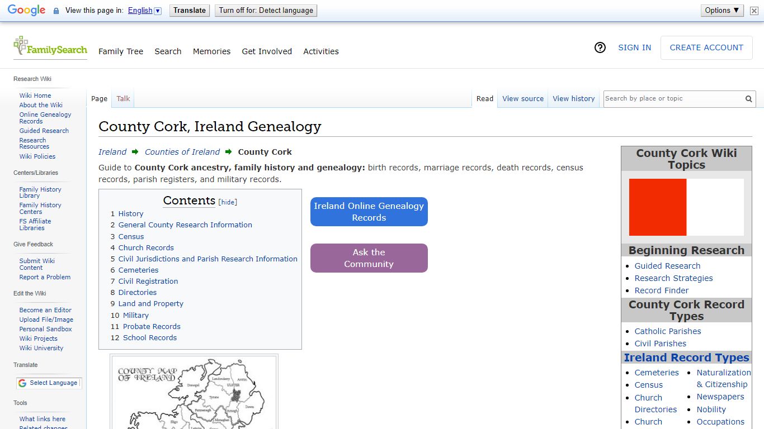Open Upload File/Image link
The image size is (764, 429).
(x=46, y=320)
